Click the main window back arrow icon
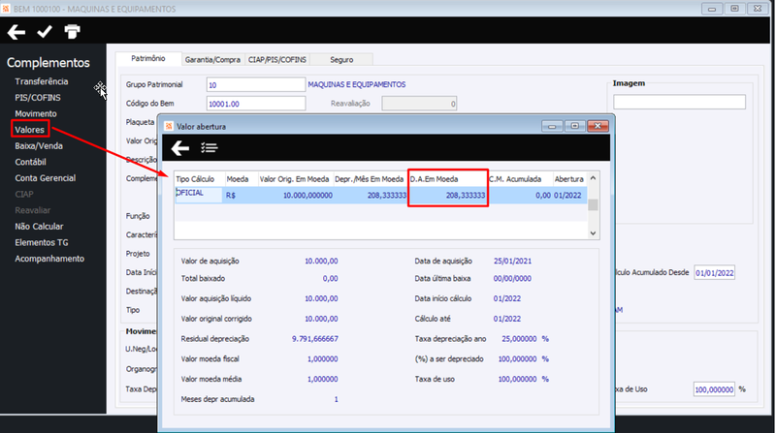This screenshot has width=776, height=433. coord(16,32)
